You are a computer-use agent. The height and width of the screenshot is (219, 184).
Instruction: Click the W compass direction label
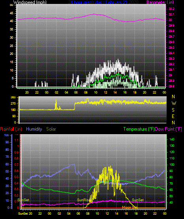(174, 103)
